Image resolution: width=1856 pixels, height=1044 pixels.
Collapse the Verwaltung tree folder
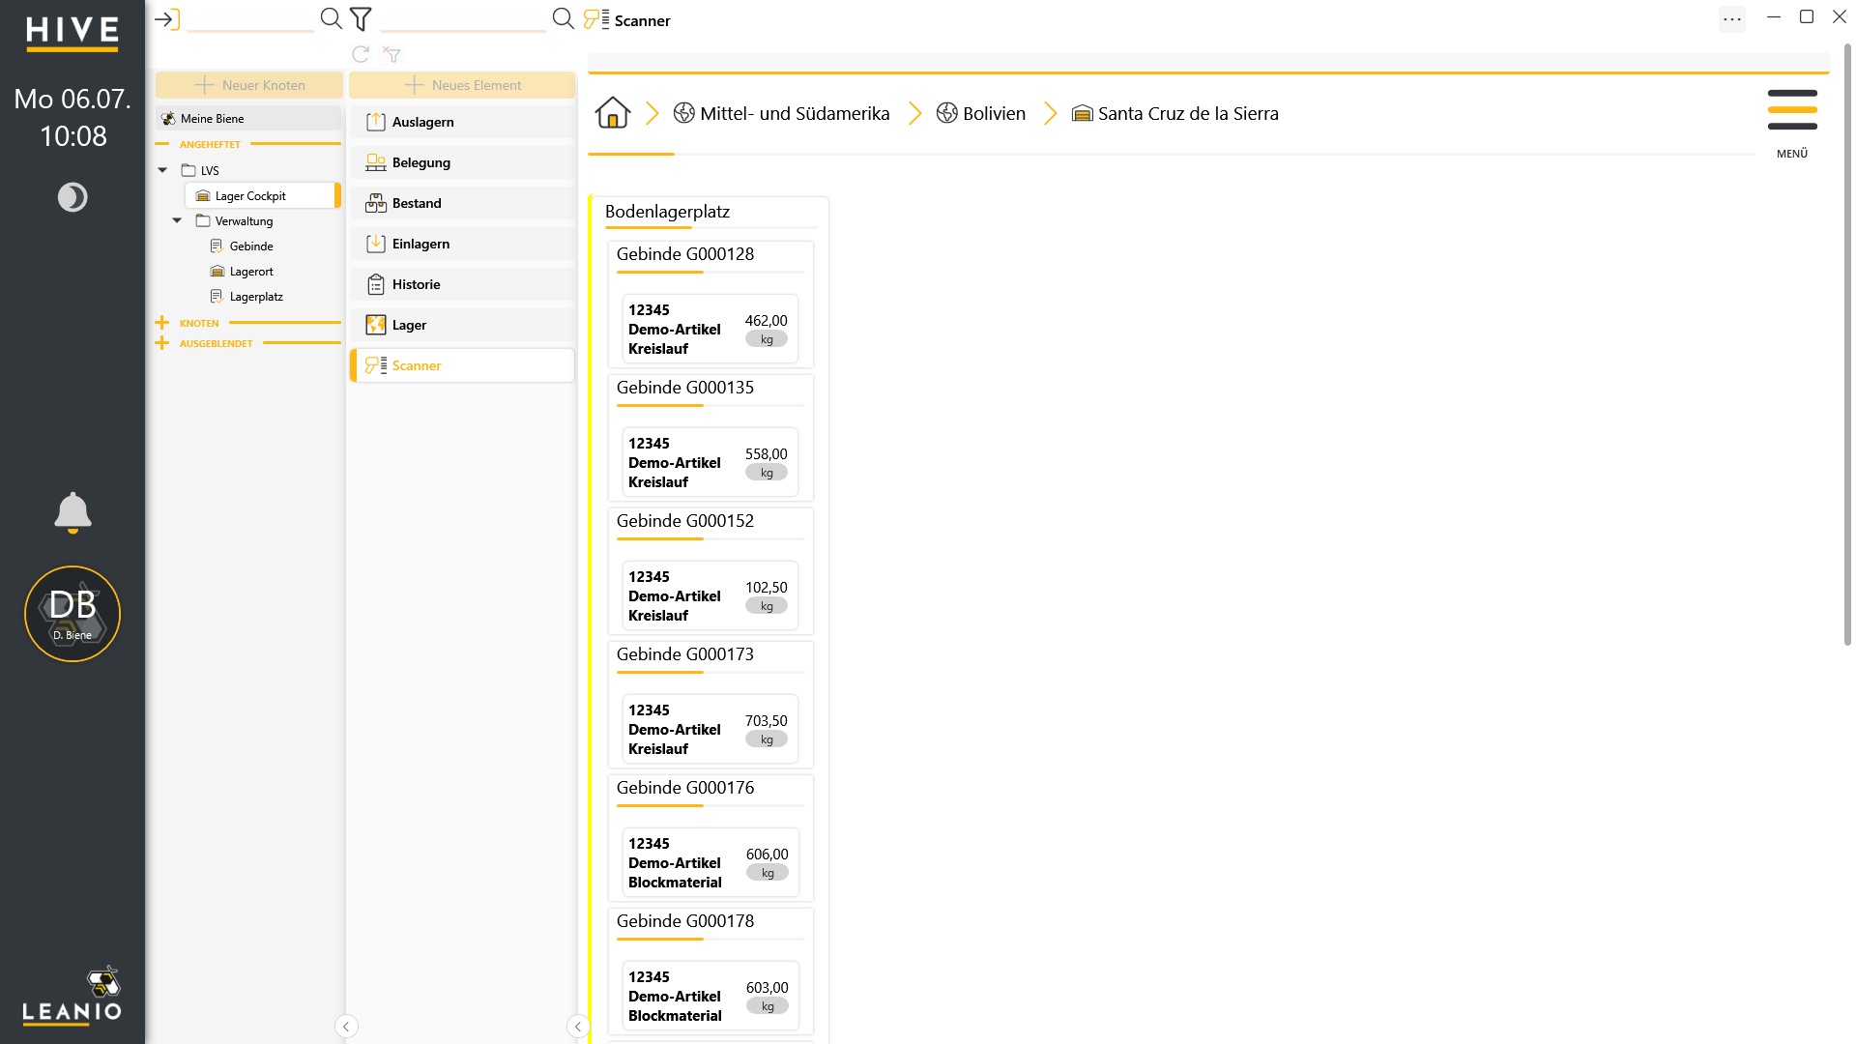pyautogui.click(x=177, y=220)
